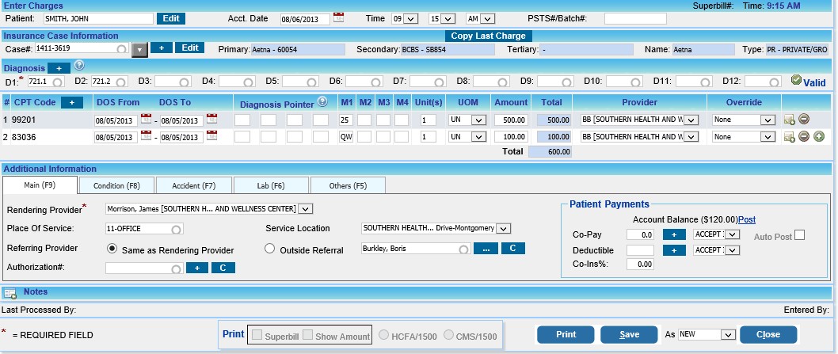
Task: Open the Override dropdown for row 1
Action: [x=766, y=120]
